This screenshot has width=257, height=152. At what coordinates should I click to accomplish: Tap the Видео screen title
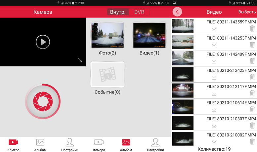tap(214, 12)
